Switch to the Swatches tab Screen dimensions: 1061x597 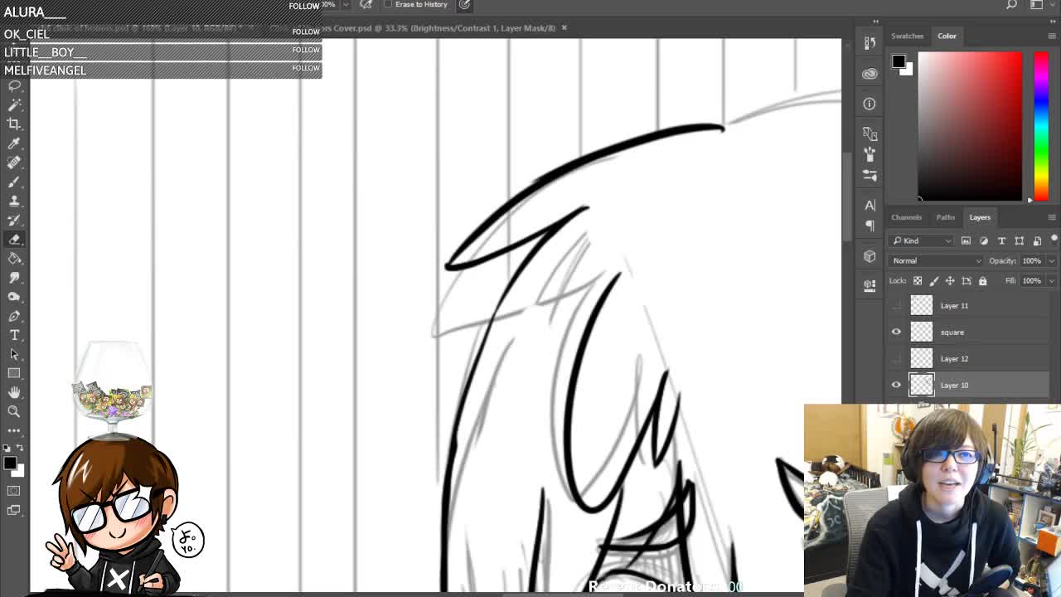907,36
